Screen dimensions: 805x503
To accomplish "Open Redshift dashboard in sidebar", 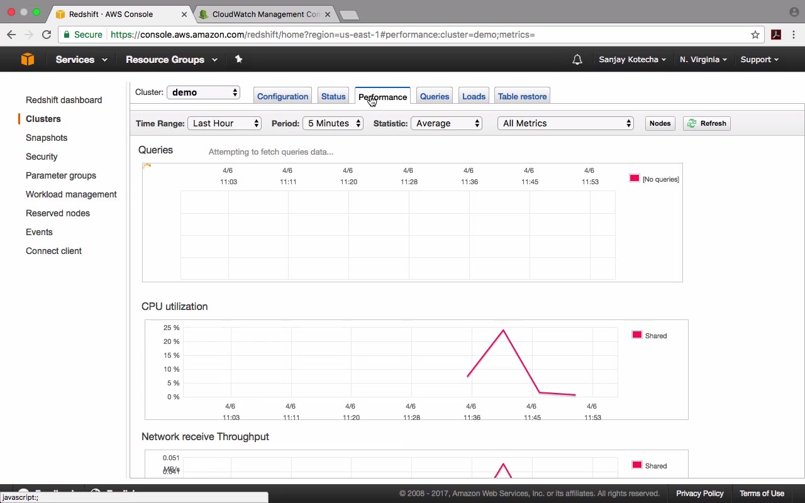I will pyautogui.click(x=64, y=100).
